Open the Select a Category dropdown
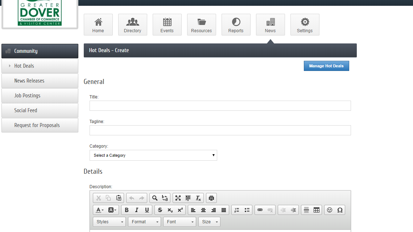The image size is (413, 232). 153,155
